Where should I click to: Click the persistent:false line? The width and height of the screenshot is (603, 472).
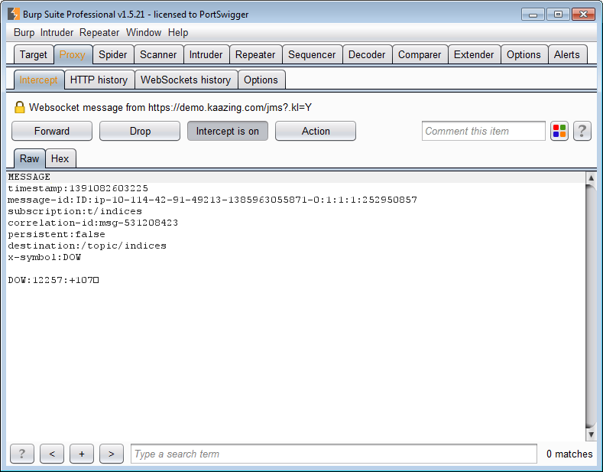coord(57,234)
